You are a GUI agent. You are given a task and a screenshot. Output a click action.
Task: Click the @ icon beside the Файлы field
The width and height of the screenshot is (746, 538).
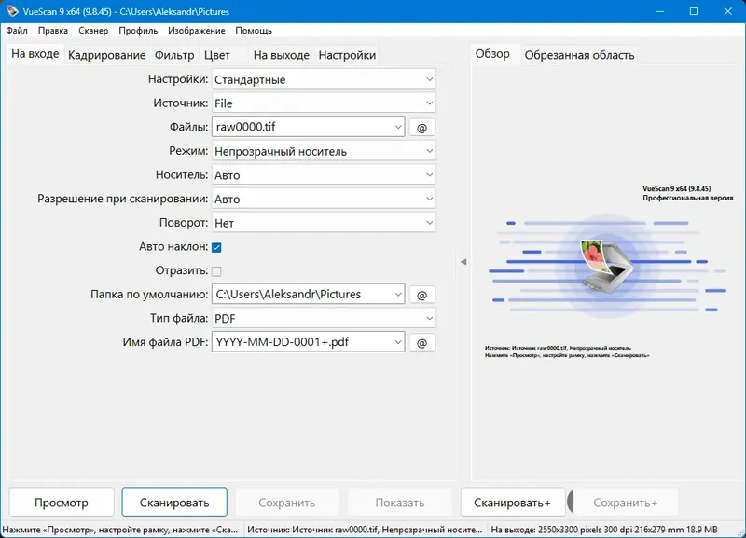coord(421,127)
